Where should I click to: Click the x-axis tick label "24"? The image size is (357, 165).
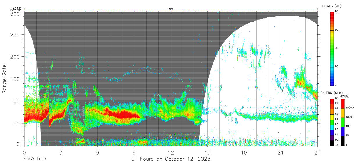(317, 152)
